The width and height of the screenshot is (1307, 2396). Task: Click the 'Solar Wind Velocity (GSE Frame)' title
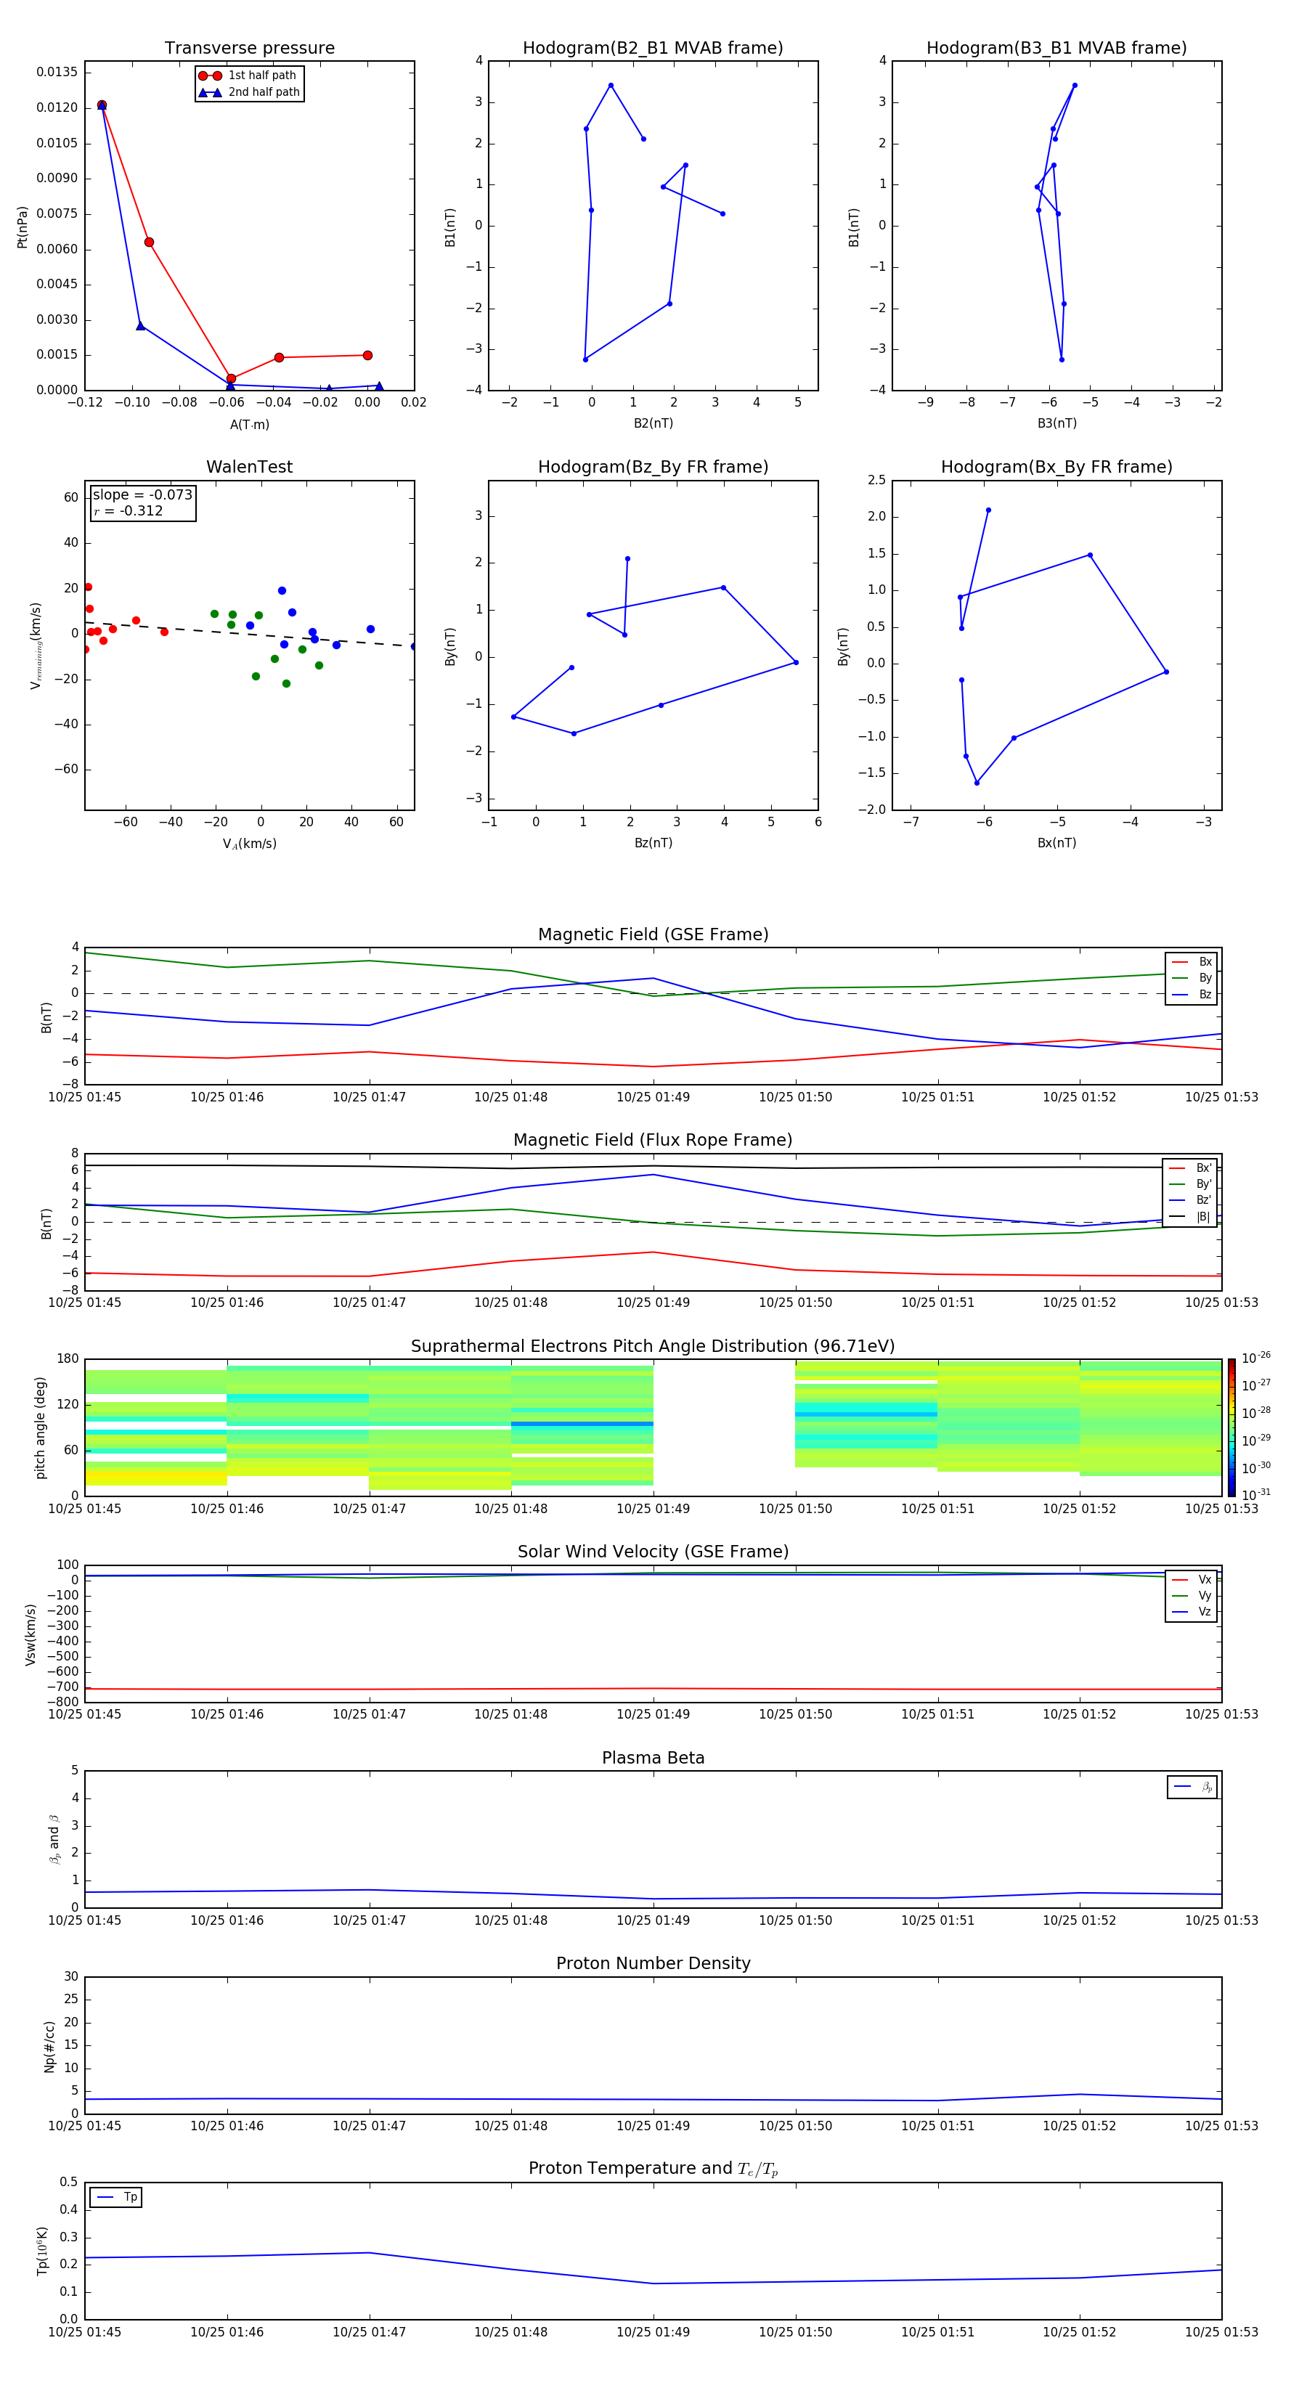coord(653,1552)
